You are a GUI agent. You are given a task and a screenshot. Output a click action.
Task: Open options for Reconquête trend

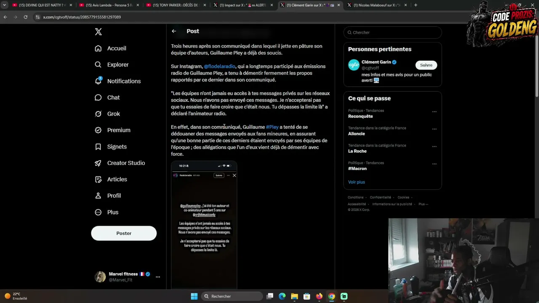tap(434, 112)
